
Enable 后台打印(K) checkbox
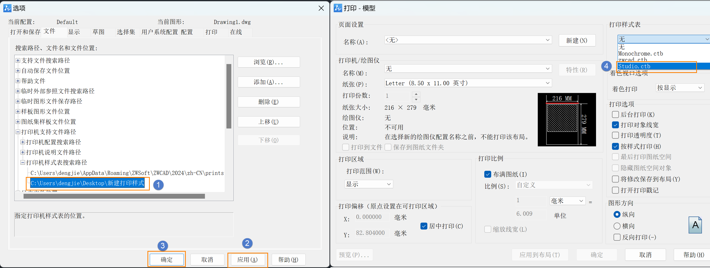pyautogui.click(x=615, y=114)
